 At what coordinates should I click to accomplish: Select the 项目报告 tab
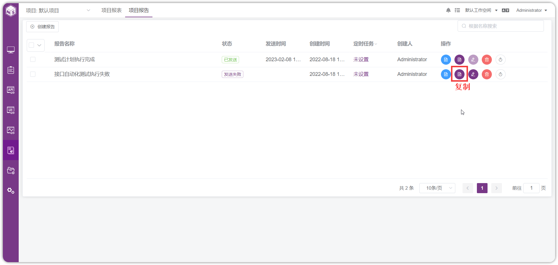(x=139, y=10)
